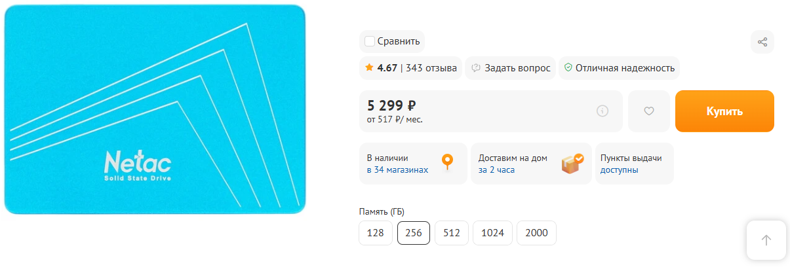Select 512 GB memory option
790x267 pixels.
(451, 233)
